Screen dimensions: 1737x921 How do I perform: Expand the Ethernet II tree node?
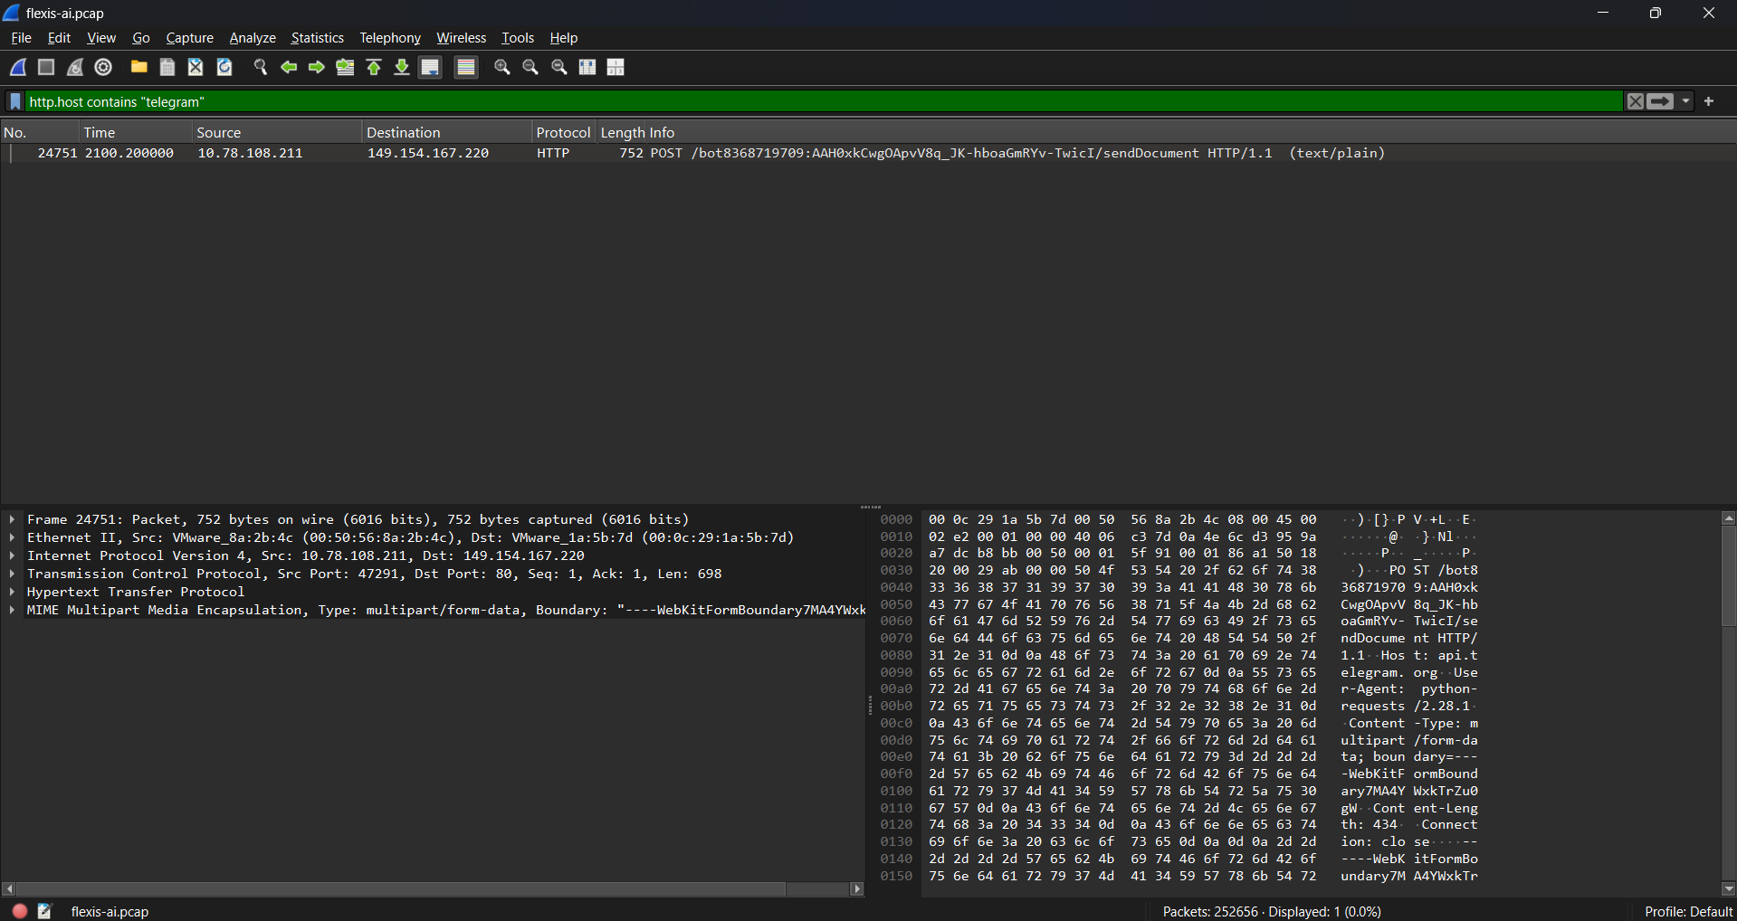pyautogui.click(x=12, y=537)
